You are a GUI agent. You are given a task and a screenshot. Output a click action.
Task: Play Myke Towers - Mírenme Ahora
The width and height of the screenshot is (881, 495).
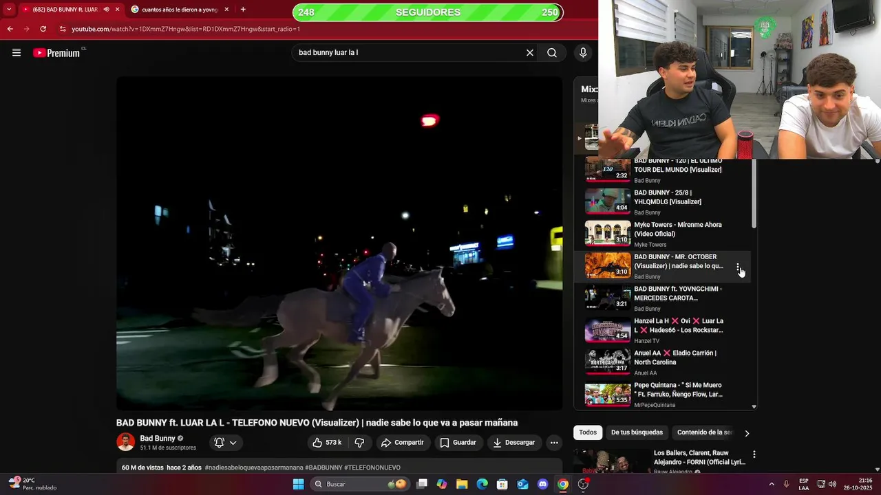point(664,234)
